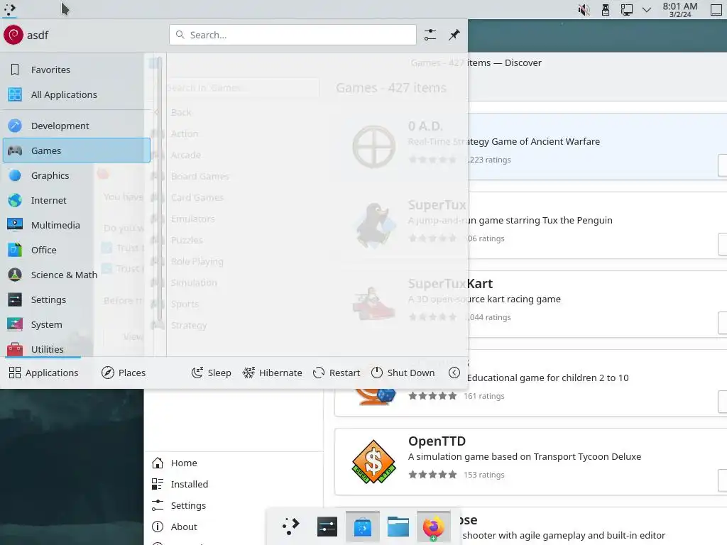Expand more session actions arrow
727x545 pixels.
click(454, 373)
